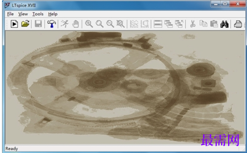
Task: Click the Halt hand icon
Action: coord(75,24)
